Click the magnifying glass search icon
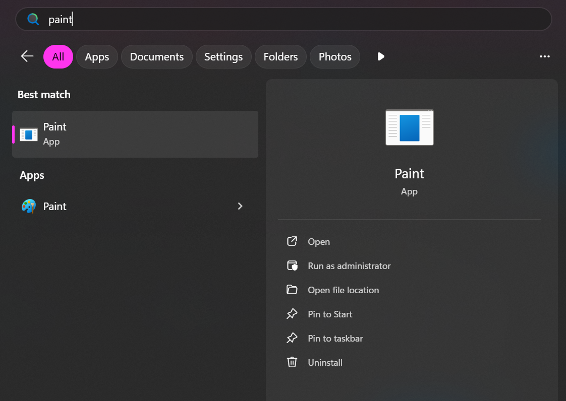 point(32,19)
